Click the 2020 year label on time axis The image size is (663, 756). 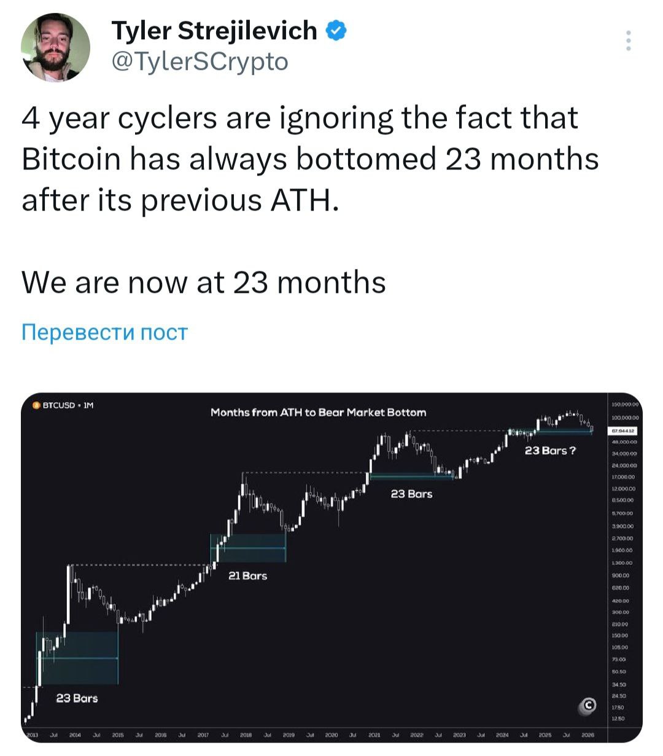331,735
